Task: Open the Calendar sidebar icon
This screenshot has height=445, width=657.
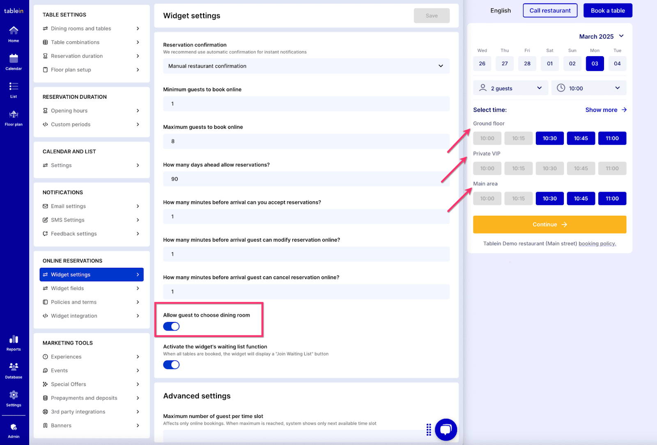Action: click(14, 62)
